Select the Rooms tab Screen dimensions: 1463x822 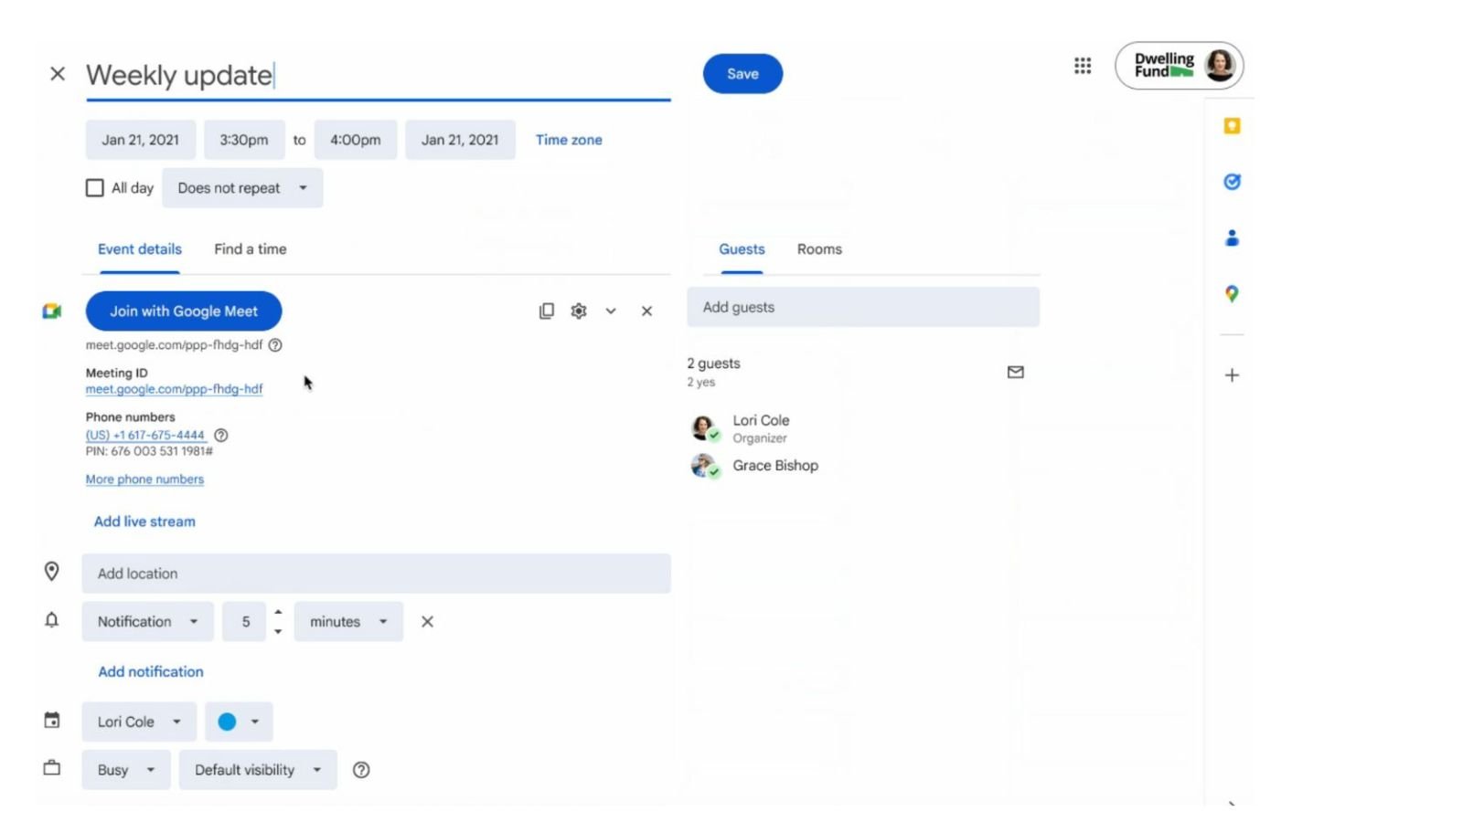(819, 249)
